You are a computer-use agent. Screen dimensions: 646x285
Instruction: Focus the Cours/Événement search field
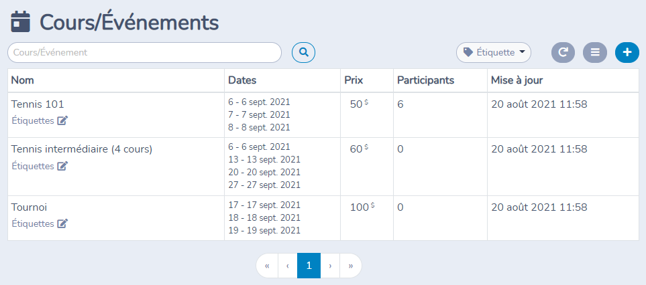point(145,53)
